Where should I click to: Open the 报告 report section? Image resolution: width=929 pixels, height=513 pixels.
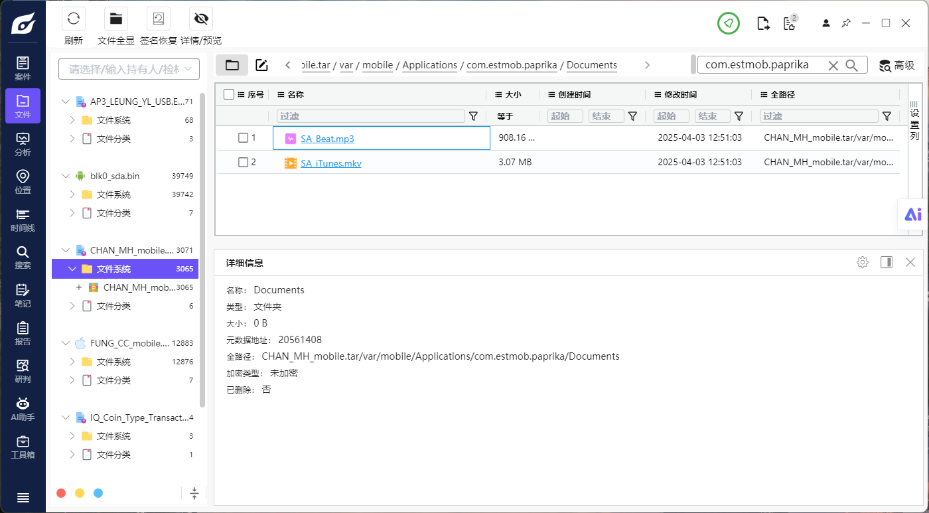pos(23,333)
